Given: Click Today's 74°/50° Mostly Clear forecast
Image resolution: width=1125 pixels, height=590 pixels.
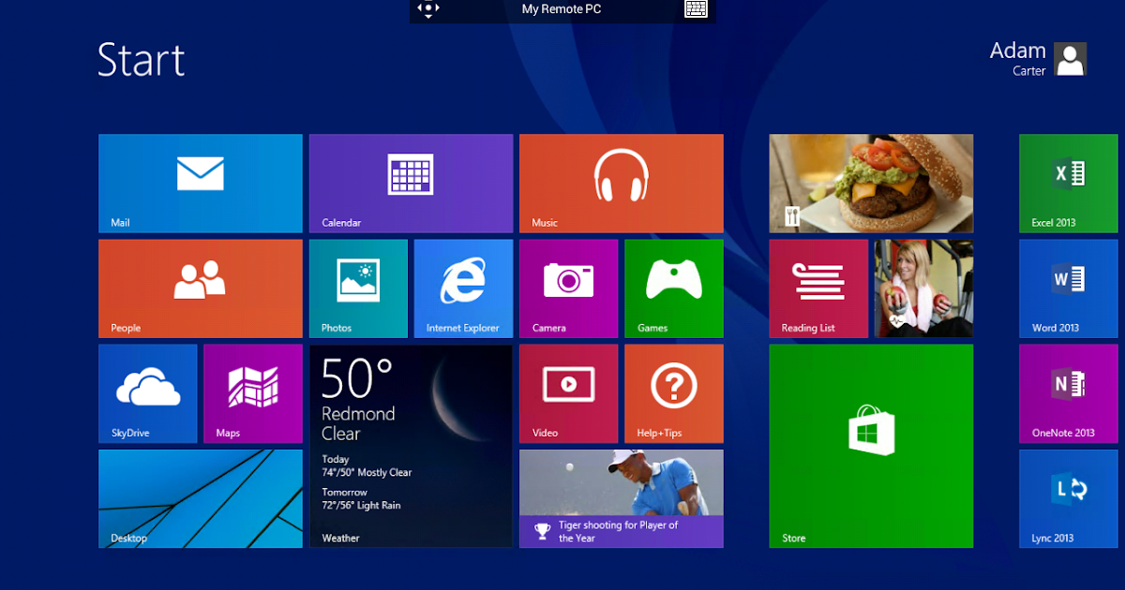Looking at the screenshot, I should tap(367, 466).
